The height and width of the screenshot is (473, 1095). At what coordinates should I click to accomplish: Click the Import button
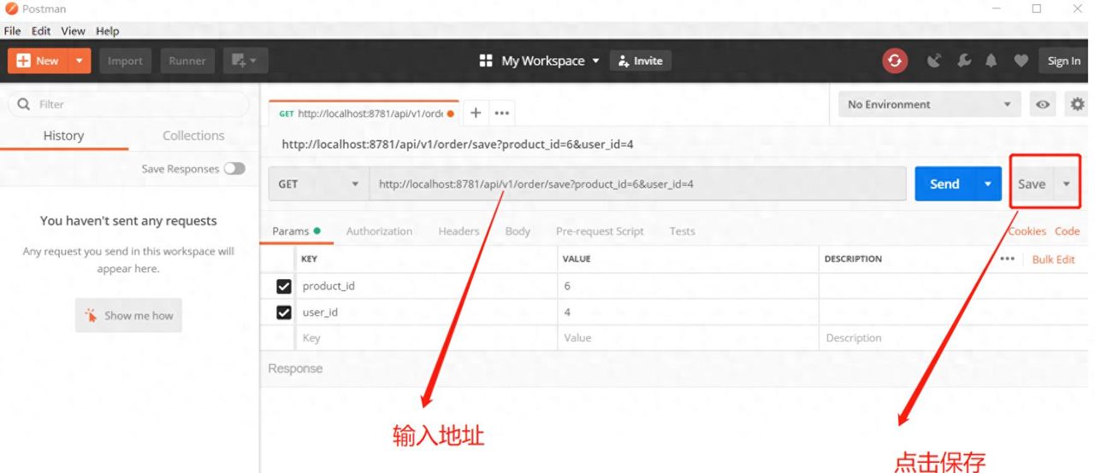[125, 61]
